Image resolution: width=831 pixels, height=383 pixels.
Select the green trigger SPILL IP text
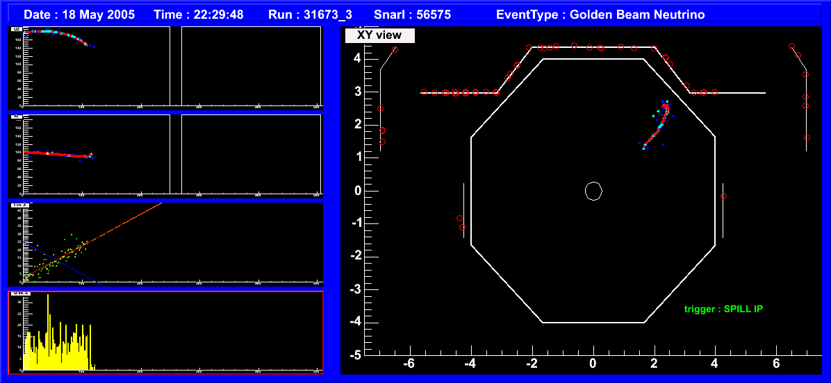pyautogui.click(x=723, y=309)
